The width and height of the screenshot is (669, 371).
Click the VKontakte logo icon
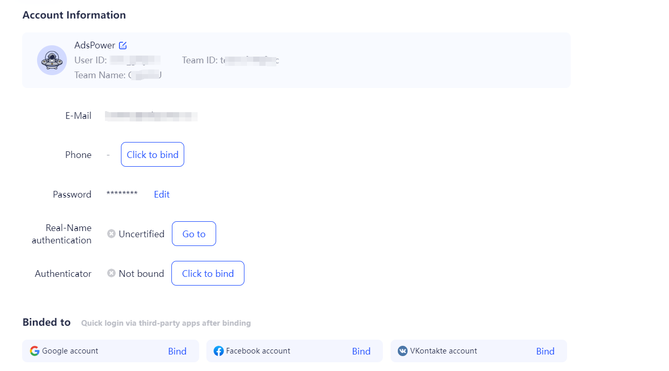point(402,350)
